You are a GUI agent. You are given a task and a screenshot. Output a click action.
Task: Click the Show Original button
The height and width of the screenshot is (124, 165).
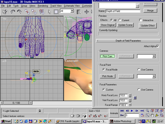coord(108,25)
